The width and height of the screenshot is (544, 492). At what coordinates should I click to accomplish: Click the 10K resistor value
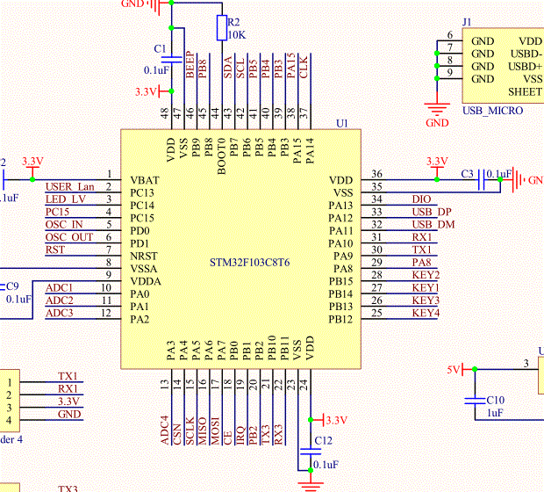click(x=237, y=35)
